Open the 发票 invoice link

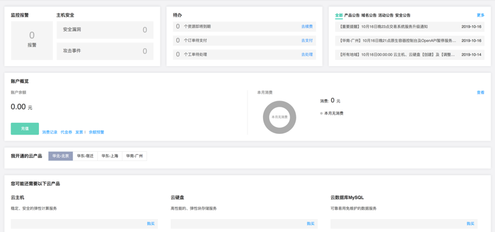(x=79, y=132)
